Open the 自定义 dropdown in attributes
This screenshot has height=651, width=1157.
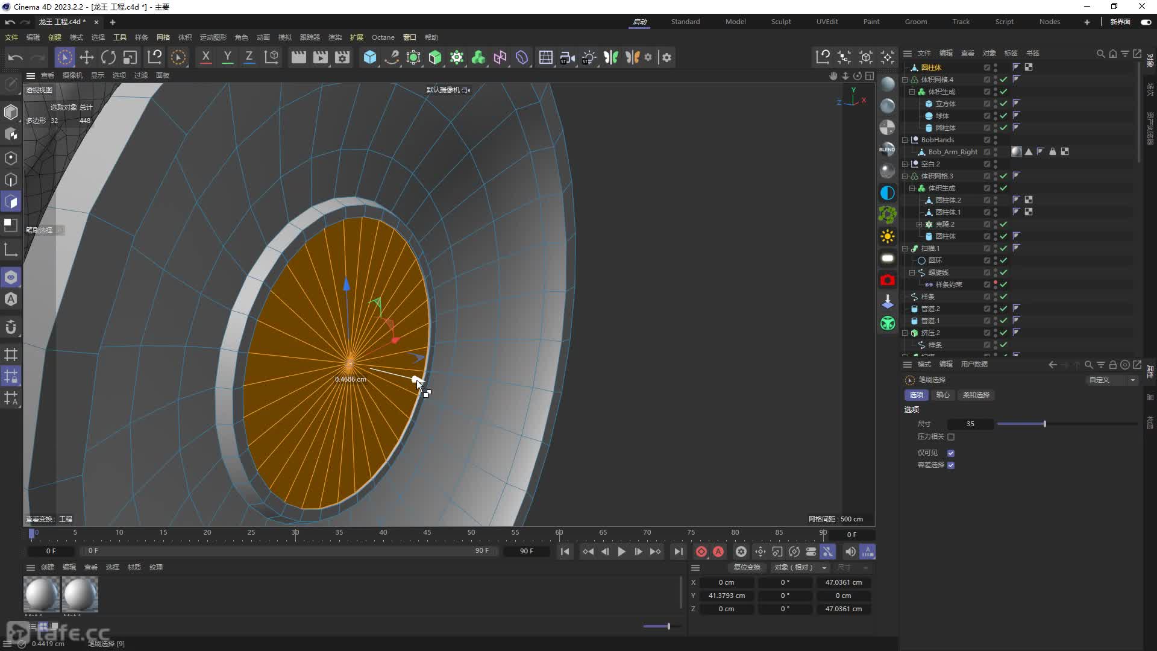click(x=1112, y=380)
